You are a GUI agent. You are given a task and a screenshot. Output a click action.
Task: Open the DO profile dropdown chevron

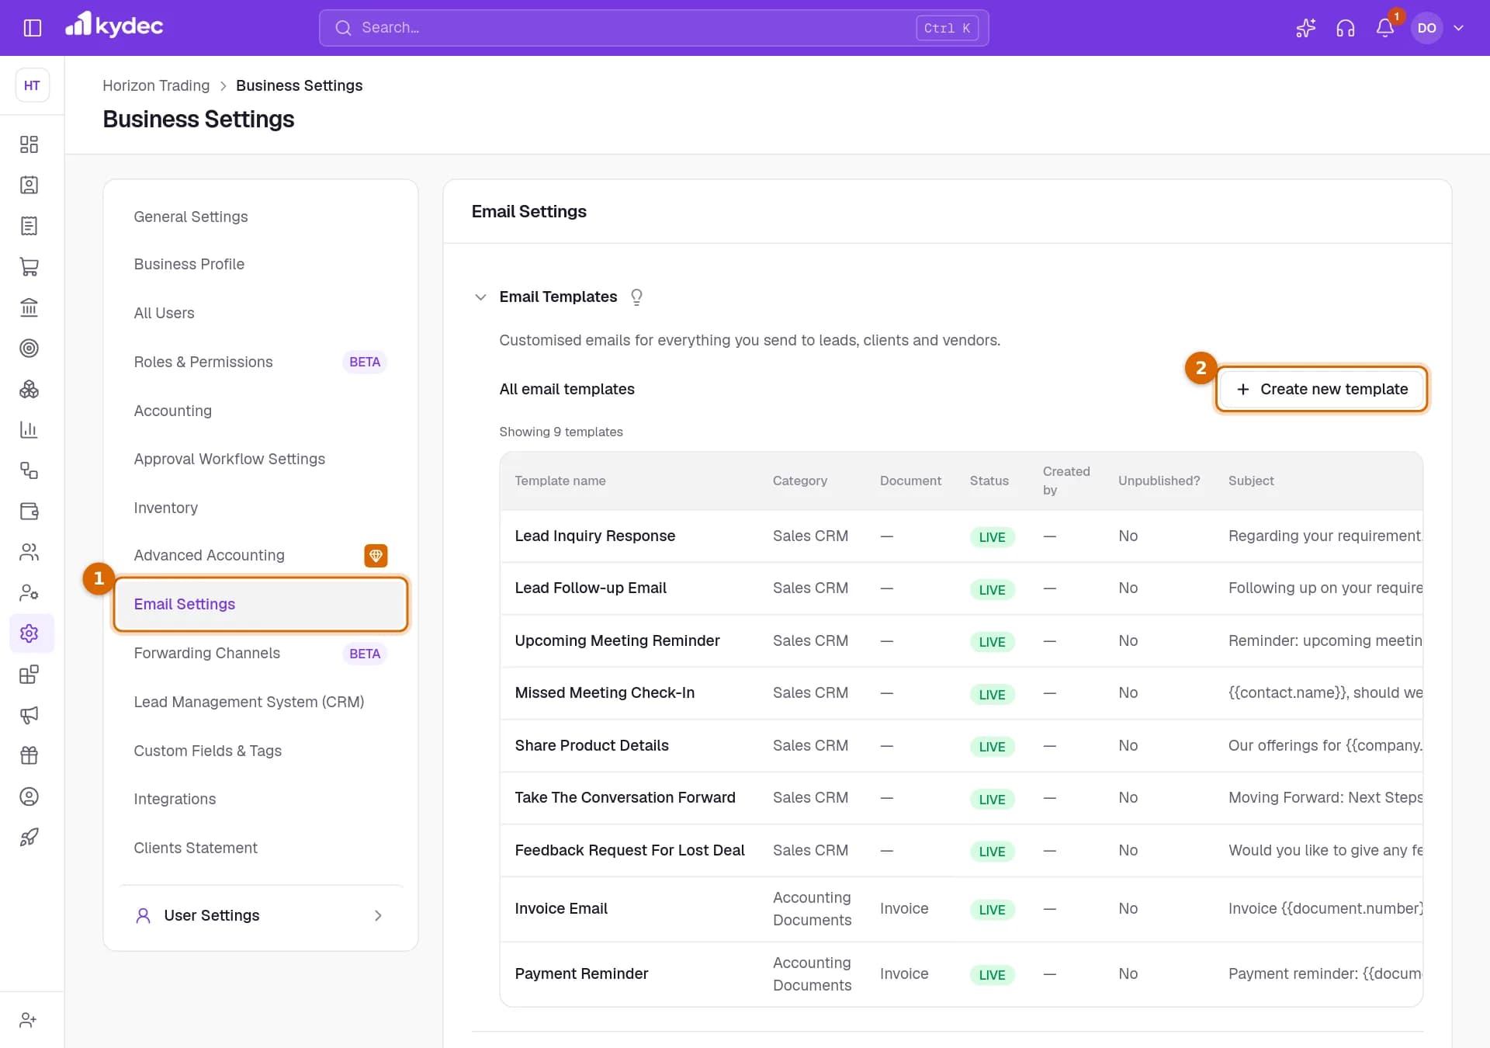1459,28
